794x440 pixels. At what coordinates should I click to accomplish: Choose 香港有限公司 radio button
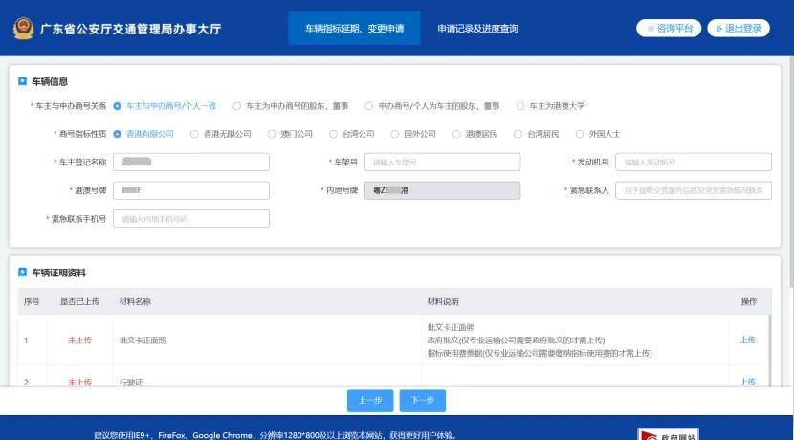point(118,134)
